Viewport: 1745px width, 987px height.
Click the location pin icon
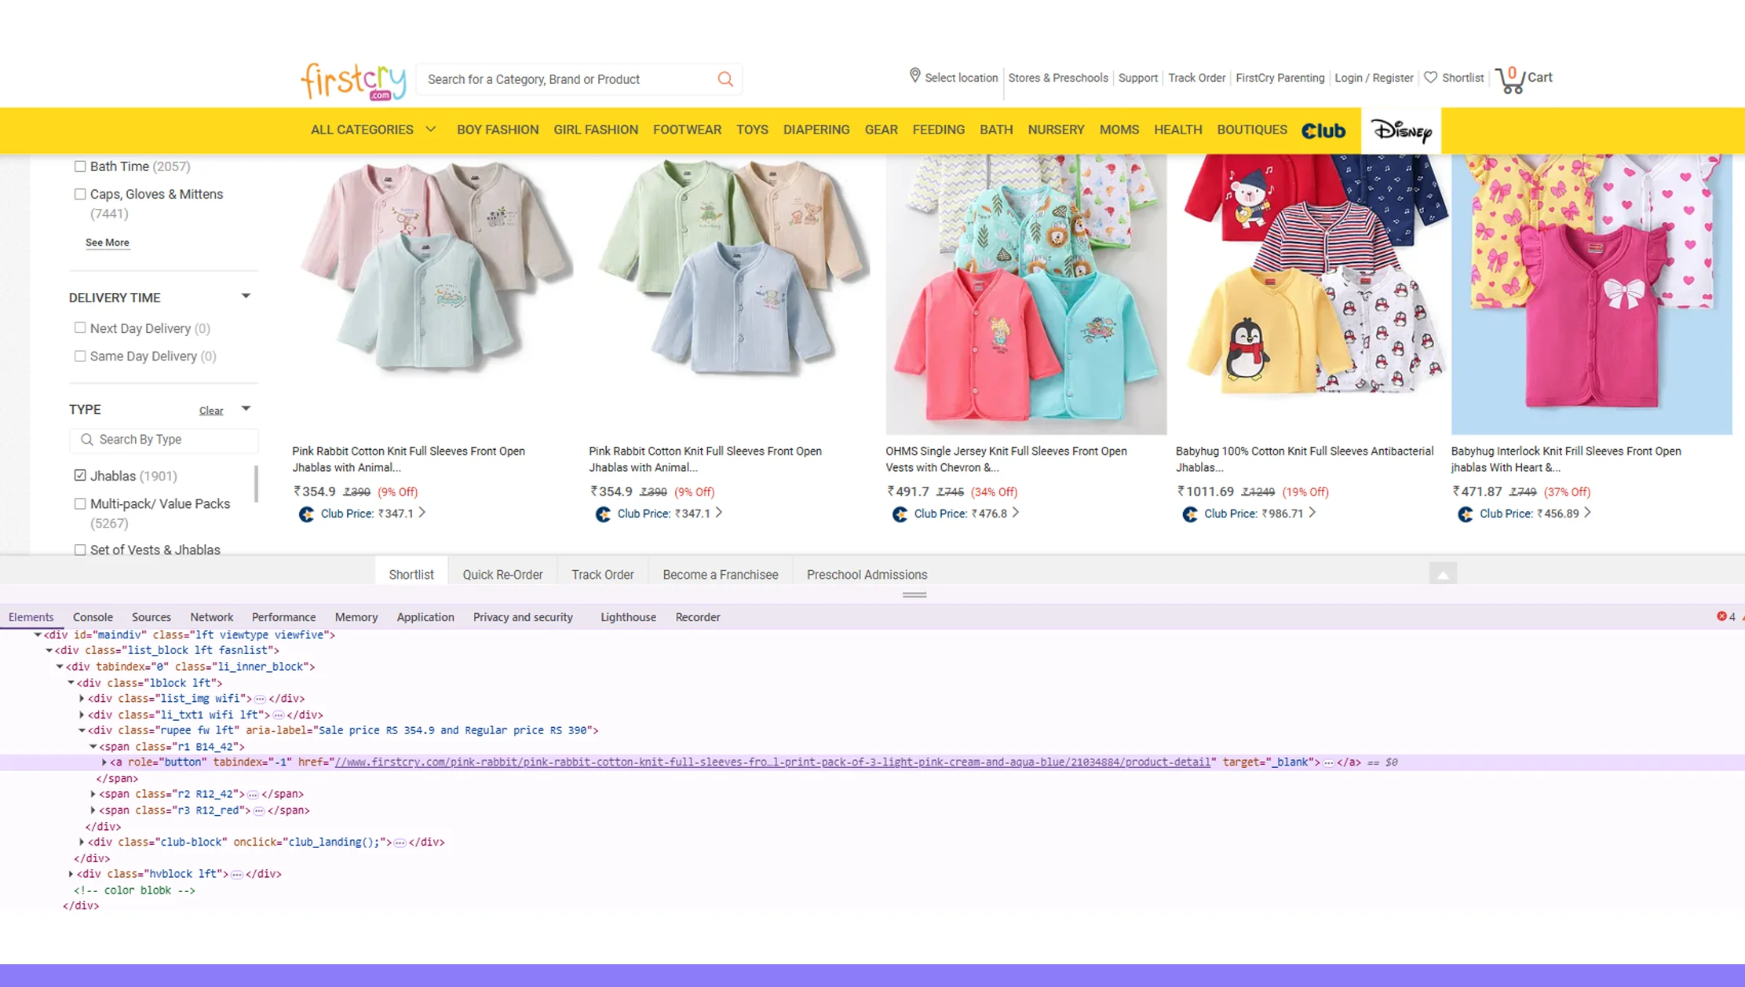[x=914, y=76]
